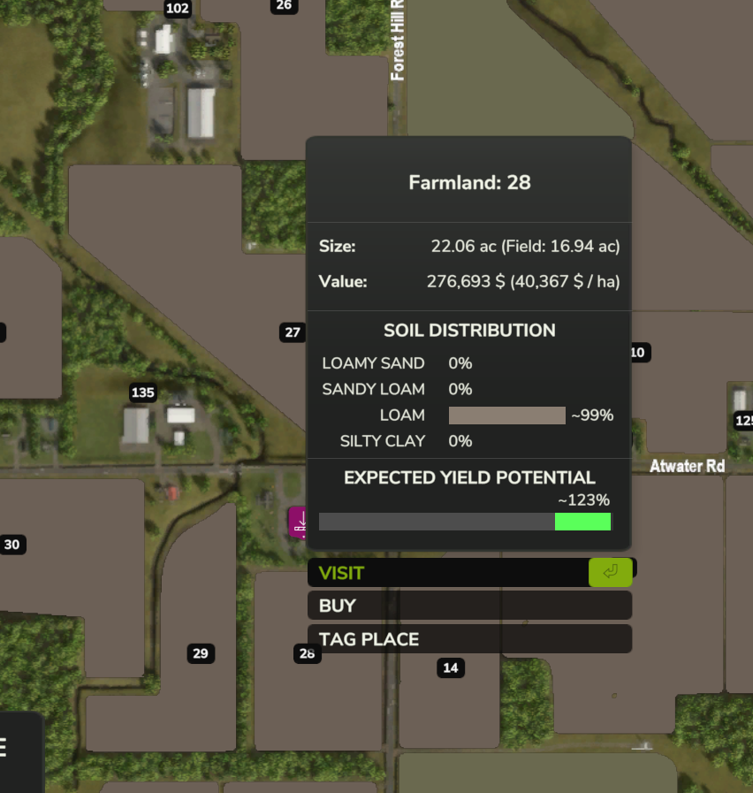
Task: Select field marker 14 on the map
Action: point(451,668)
